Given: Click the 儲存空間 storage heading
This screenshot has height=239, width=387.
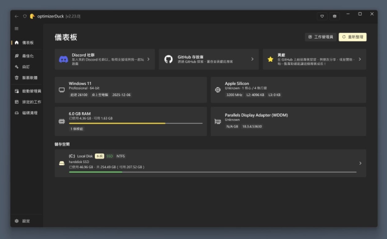Looking at the screenshot, I should click(x=62, y=144).
